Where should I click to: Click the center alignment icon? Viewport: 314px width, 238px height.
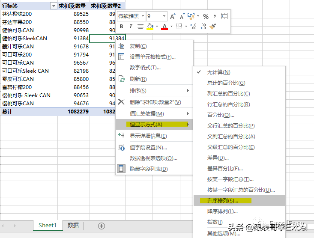pos(141,27)
